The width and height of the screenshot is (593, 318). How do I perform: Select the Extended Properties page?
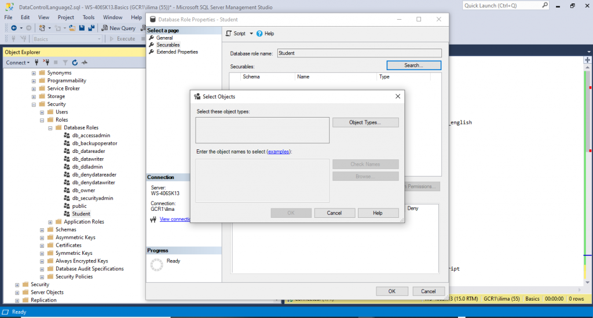[x=177, y=52]
